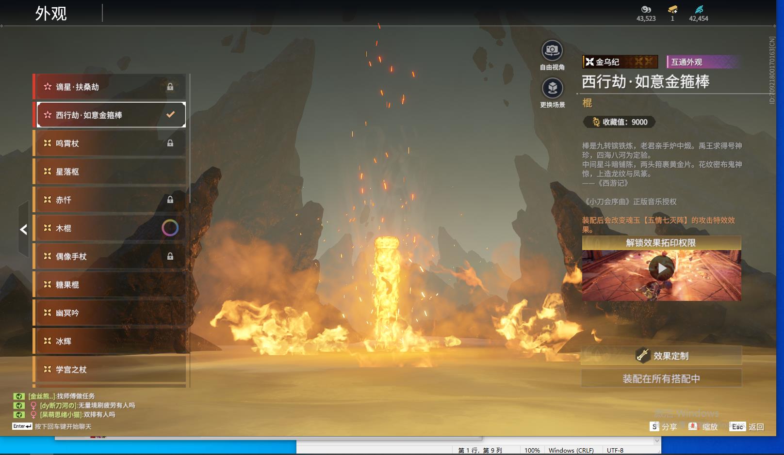784x455 pixels.
Task: Open the 自由视角 free camera icon
Action: [x=552, y=50]
